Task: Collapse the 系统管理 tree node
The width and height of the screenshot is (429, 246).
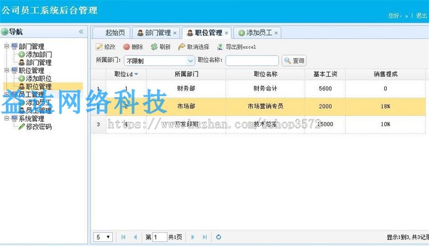Action: click(x=7, y=118)
